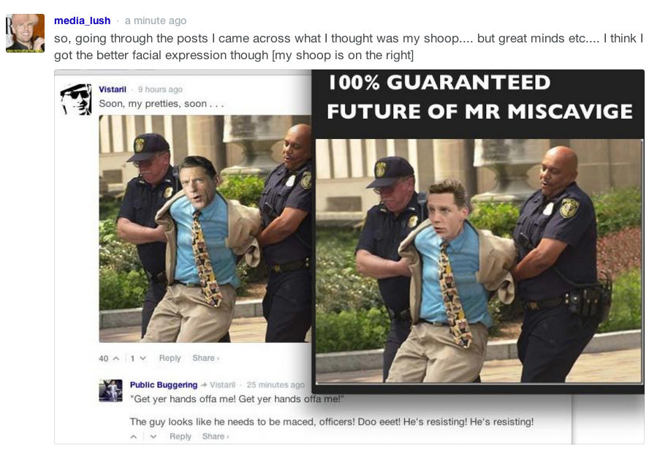The height and width of the screenshot is (451, 668).
Task: Expand Share menu under Public Buggering's reply
Action: [216, 436]
